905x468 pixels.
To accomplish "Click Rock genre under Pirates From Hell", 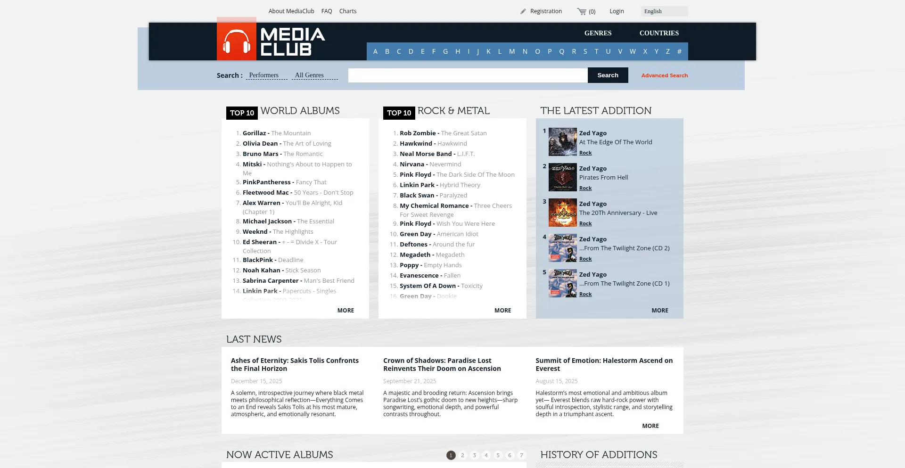I will pyautogui.click(x=585, y=188).
